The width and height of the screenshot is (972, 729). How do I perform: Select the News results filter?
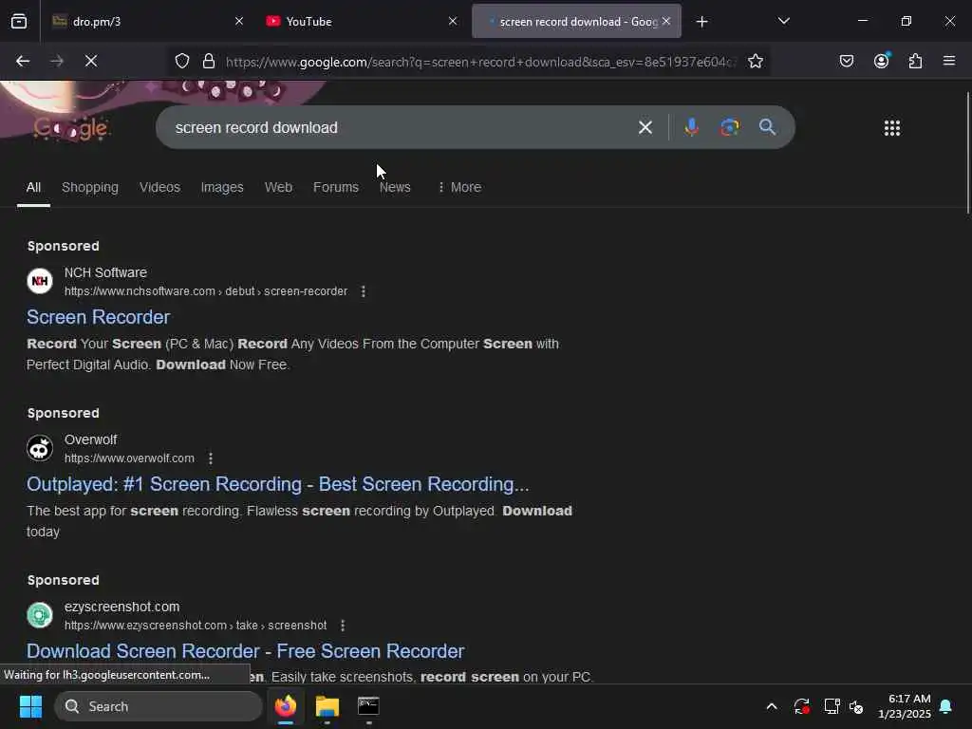[x=395, y=187]
